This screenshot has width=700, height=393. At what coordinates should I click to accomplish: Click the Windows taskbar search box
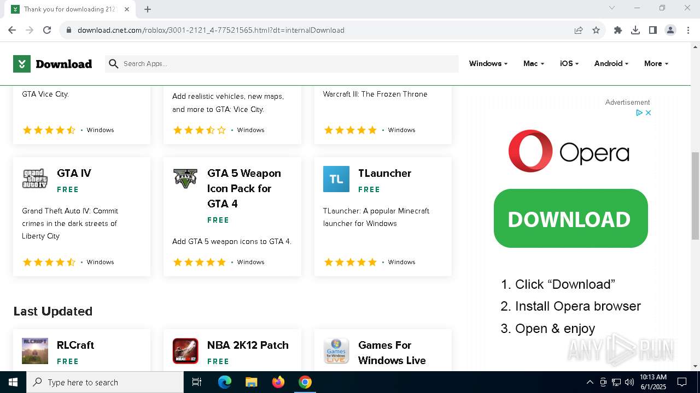105,382
